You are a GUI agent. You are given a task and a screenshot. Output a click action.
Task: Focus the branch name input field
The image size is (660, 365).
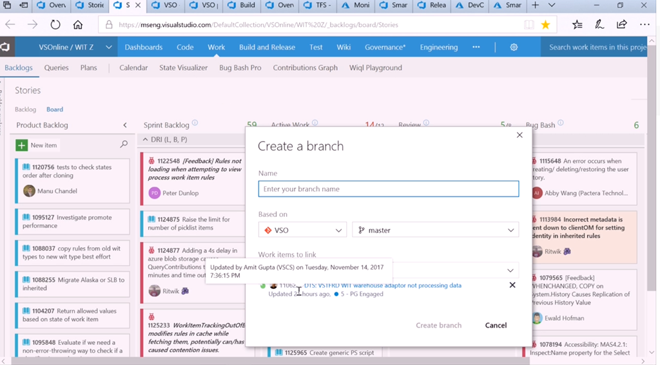[x=388, y=189]
